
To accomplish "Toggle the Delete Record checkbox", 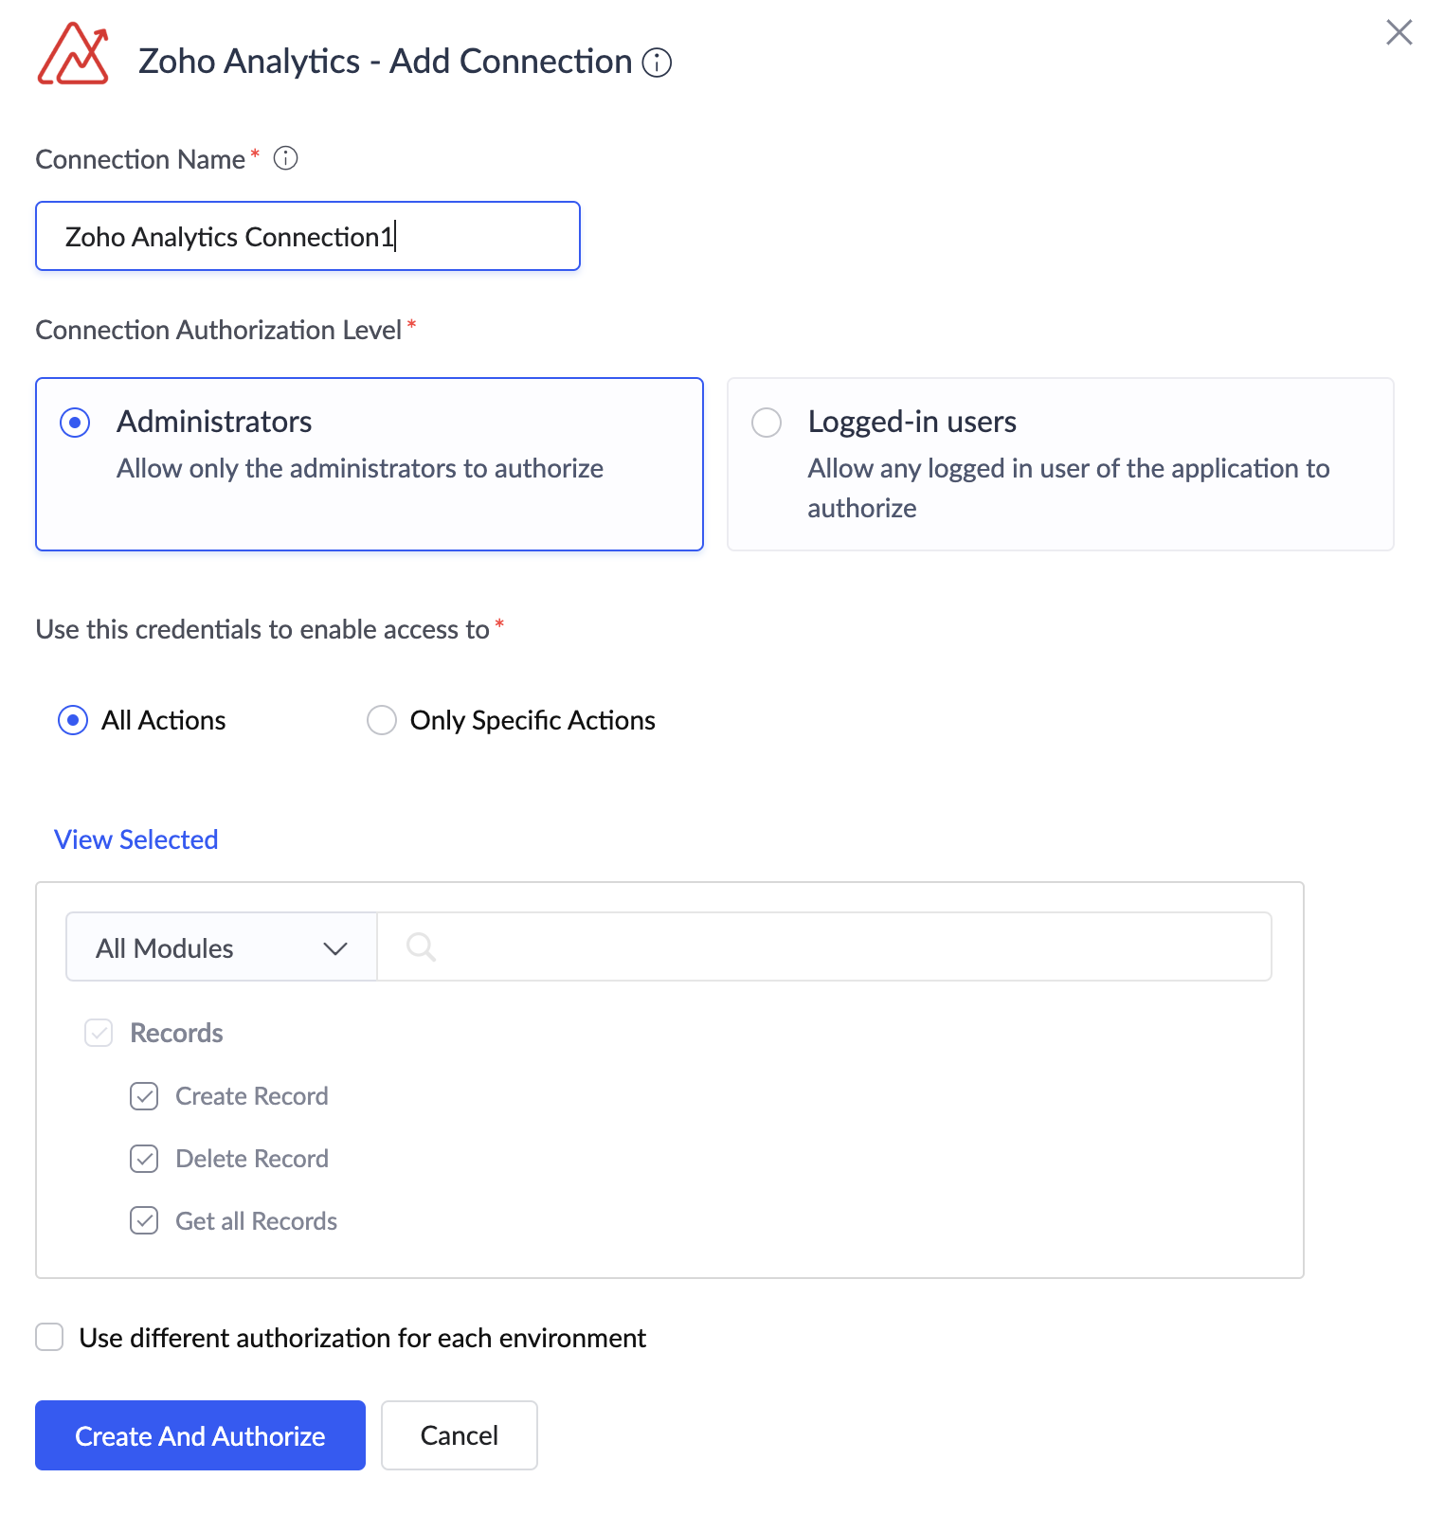I will tap(144, 1159).
